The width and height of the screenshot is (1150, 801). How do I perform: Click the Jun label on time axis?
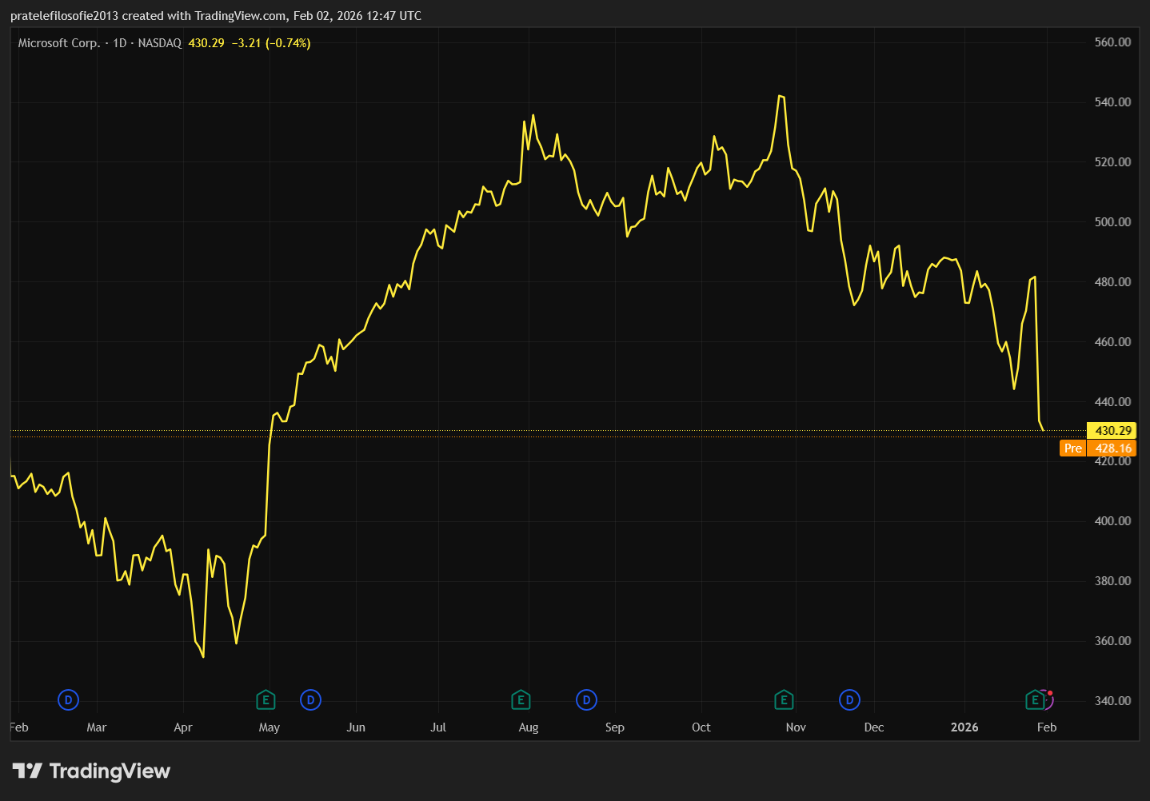coord(356,727)
